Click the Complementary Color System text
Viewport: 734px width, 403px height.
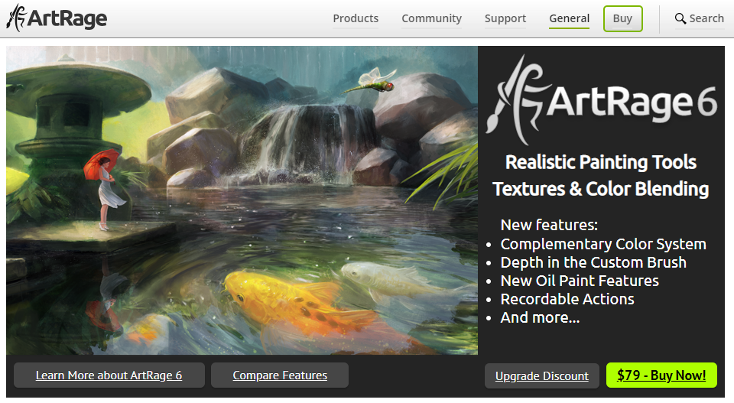pyautogui.click(x=603, y=244)
